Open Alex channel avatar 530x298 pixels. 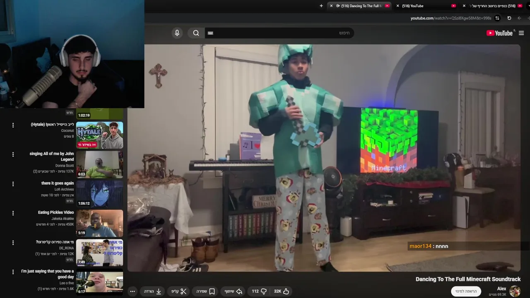click(515, 291)
